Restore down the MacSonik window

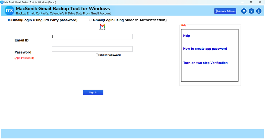[251, 2]
